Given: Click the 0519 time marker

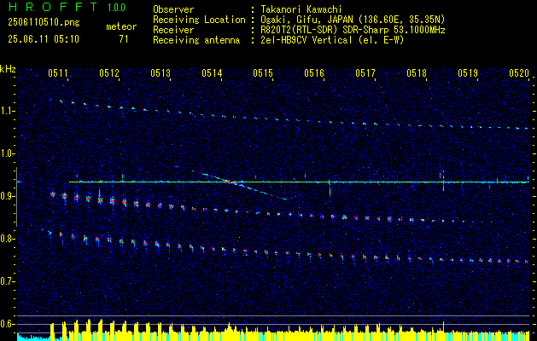Looking at the screenshot, I should click(x=468, y=72).
